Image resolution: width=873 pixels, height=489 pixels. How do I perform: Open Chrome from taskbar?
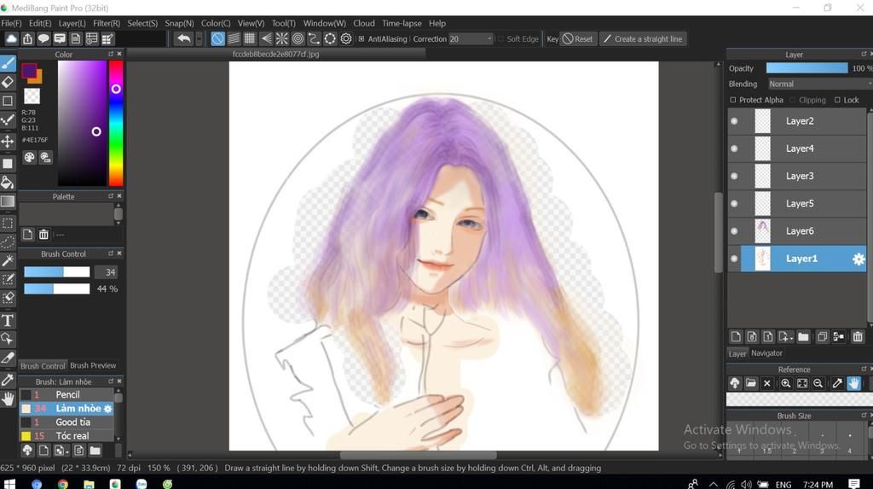click(x=62, y=483)
